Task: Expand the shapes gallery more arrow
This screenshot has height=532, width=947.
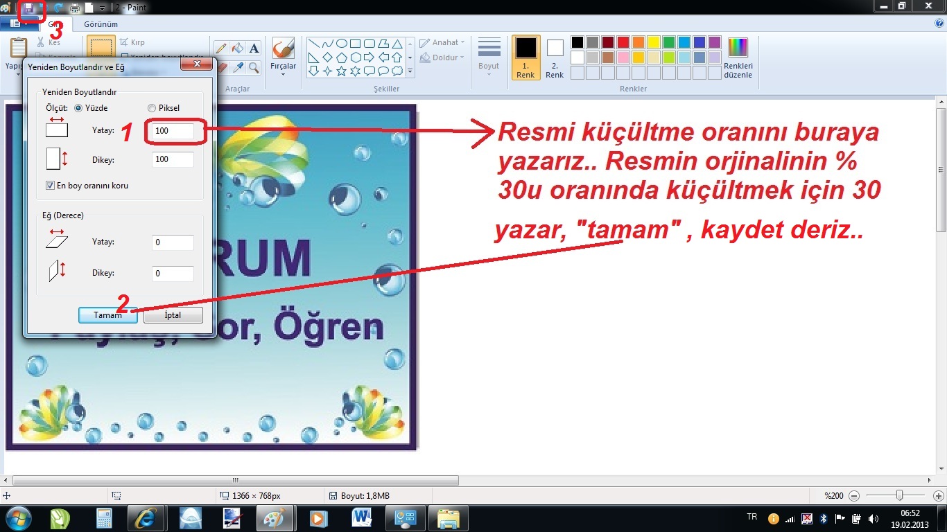Action: click(x=410, y=71)
